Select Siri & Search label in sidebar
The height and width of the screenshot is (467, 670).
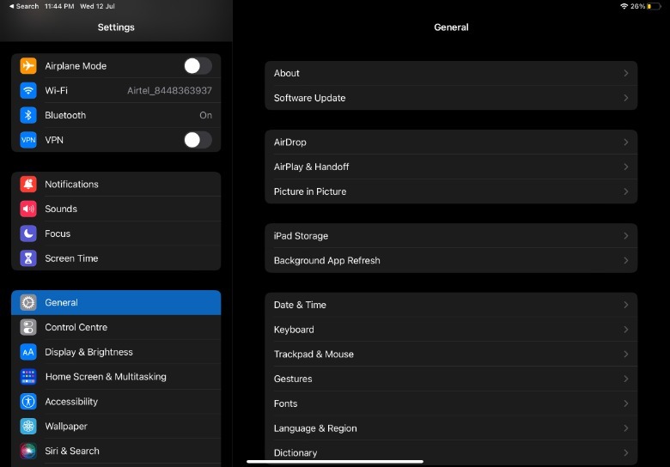(72, 451)
